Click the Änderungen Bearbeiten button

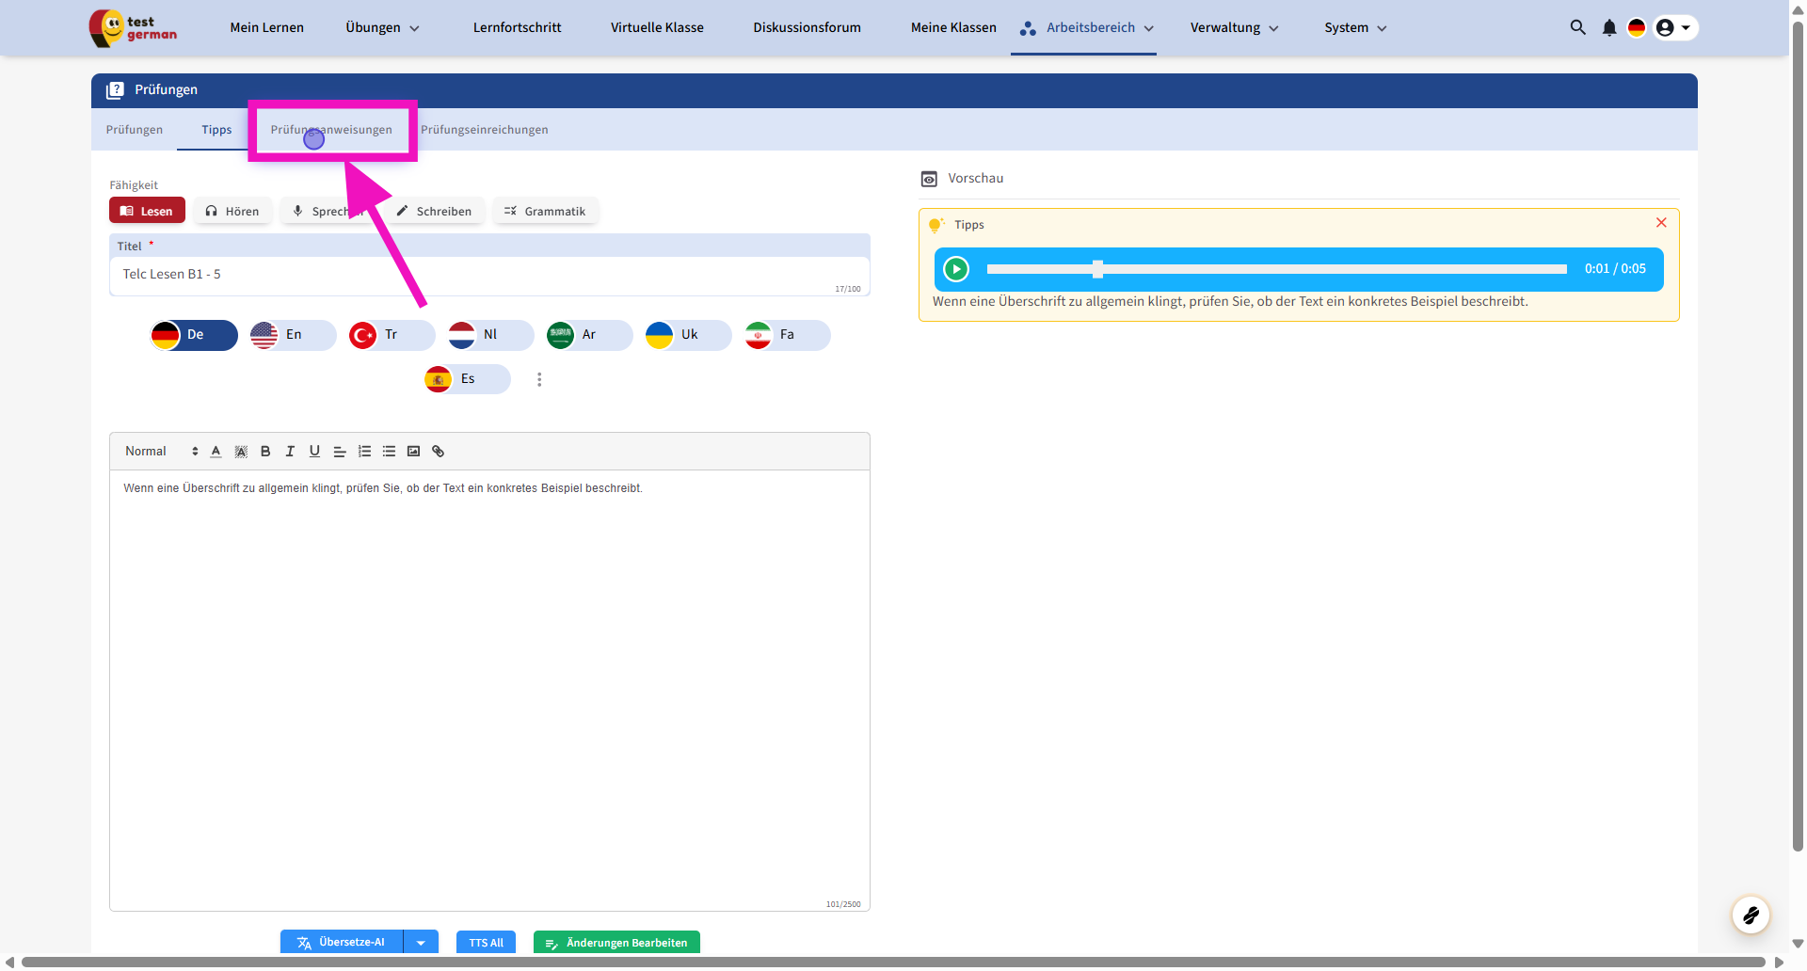(x=616, y=943)
